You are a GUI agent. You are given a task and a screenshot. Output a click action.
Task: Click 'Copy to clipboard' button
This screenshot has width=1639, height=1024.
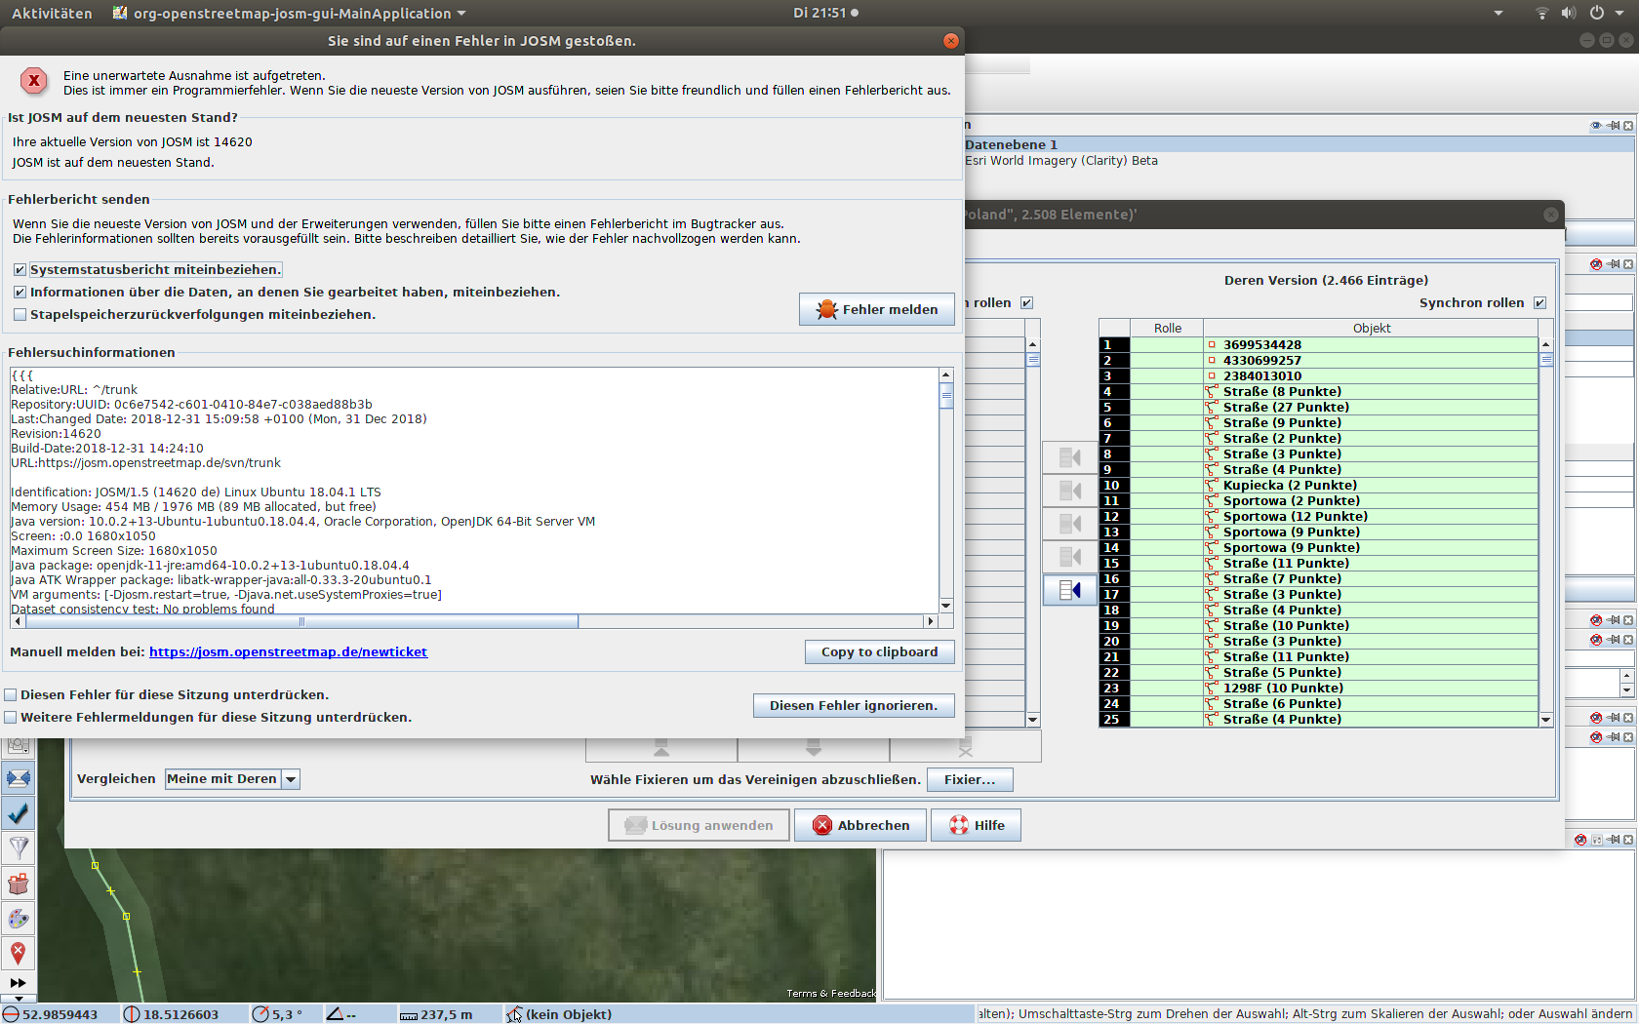pos(879,652)
